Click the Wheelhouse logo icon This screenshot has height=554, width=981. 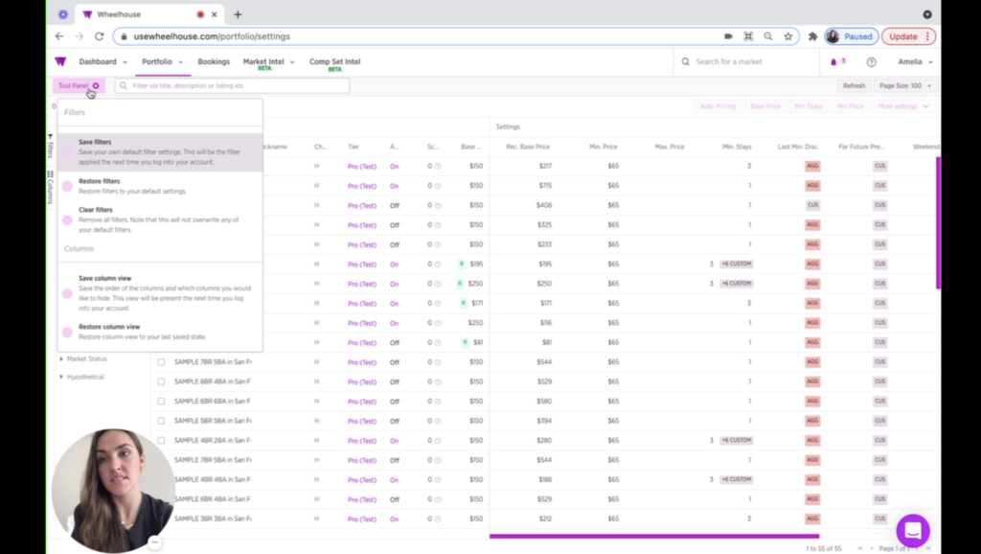coord(60,61)
